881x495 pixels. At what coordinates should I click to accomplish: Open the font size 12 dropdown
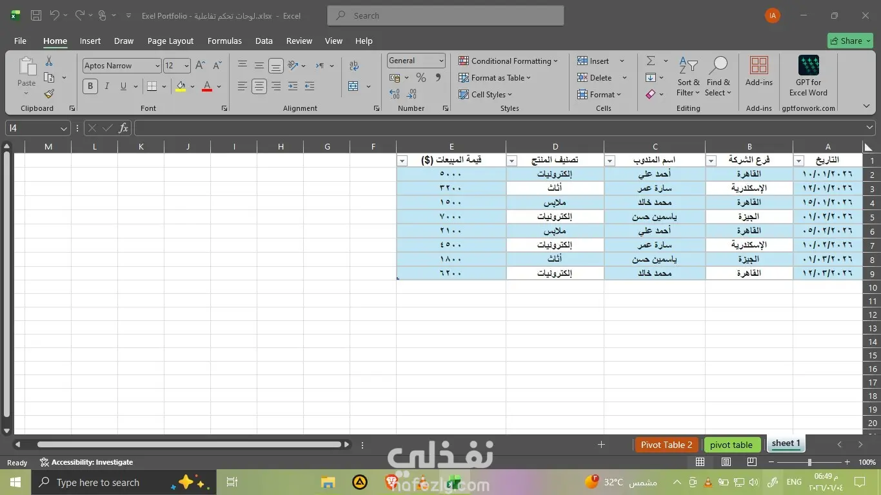(x=186, y=66)
